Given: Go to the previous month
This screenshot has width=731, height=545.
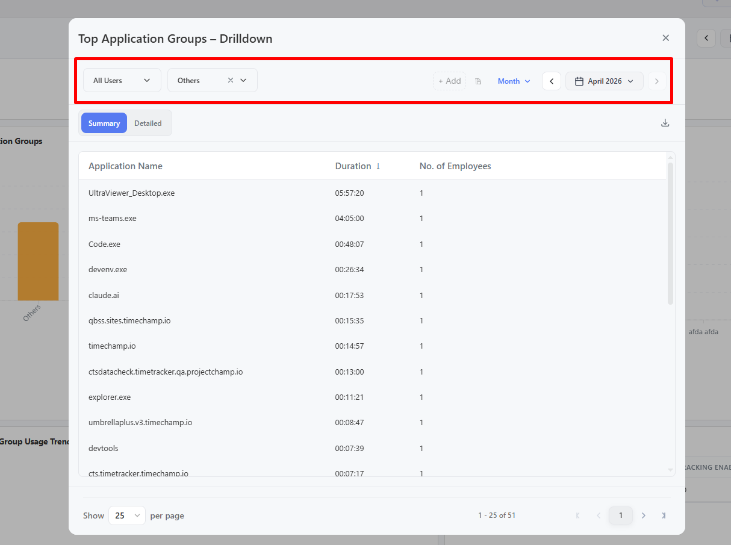Looking at the screenshot, I should pyautogui.click(x=552, y=81).
